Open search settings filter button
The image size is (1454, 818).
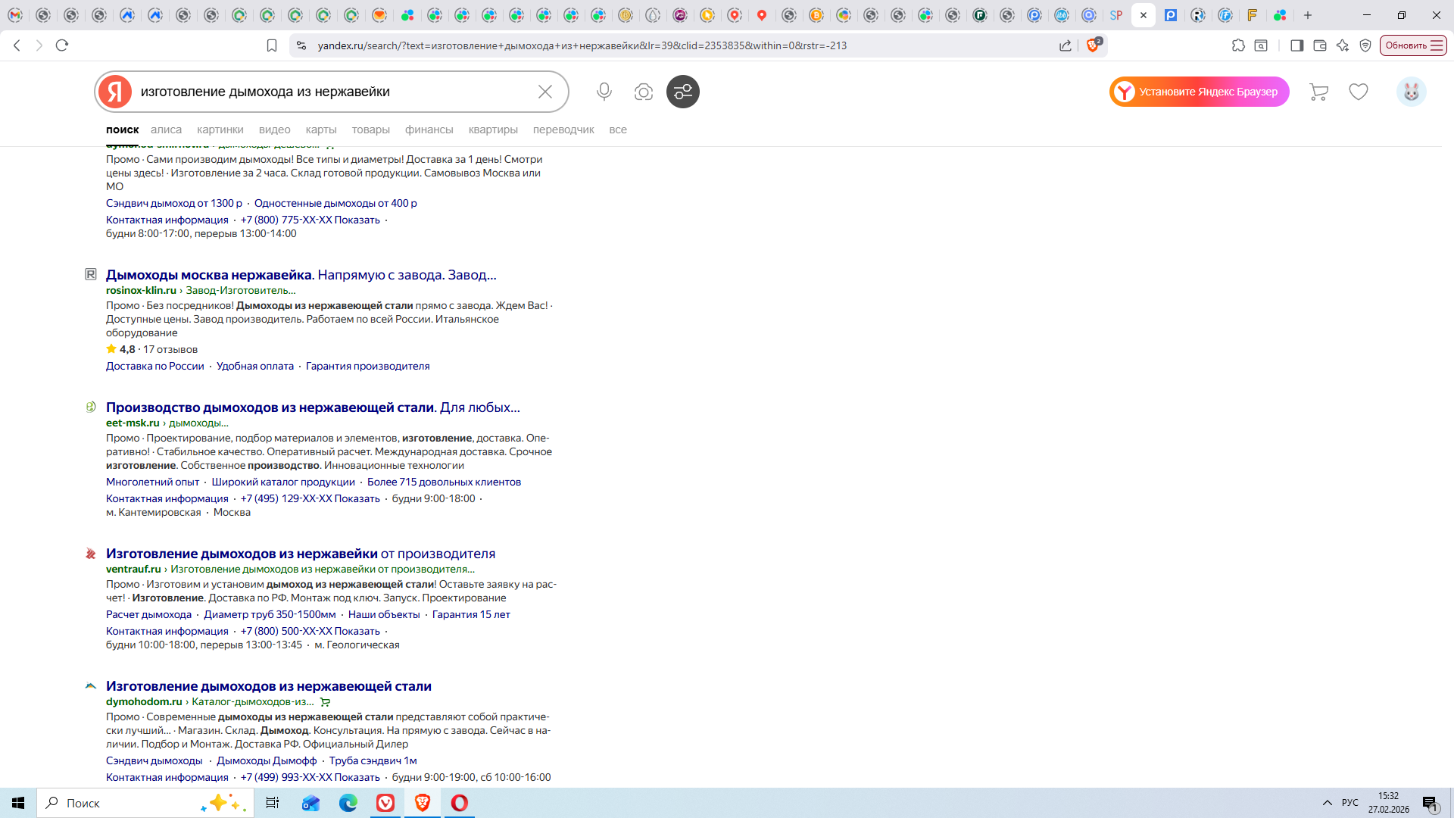coord(682,92)
